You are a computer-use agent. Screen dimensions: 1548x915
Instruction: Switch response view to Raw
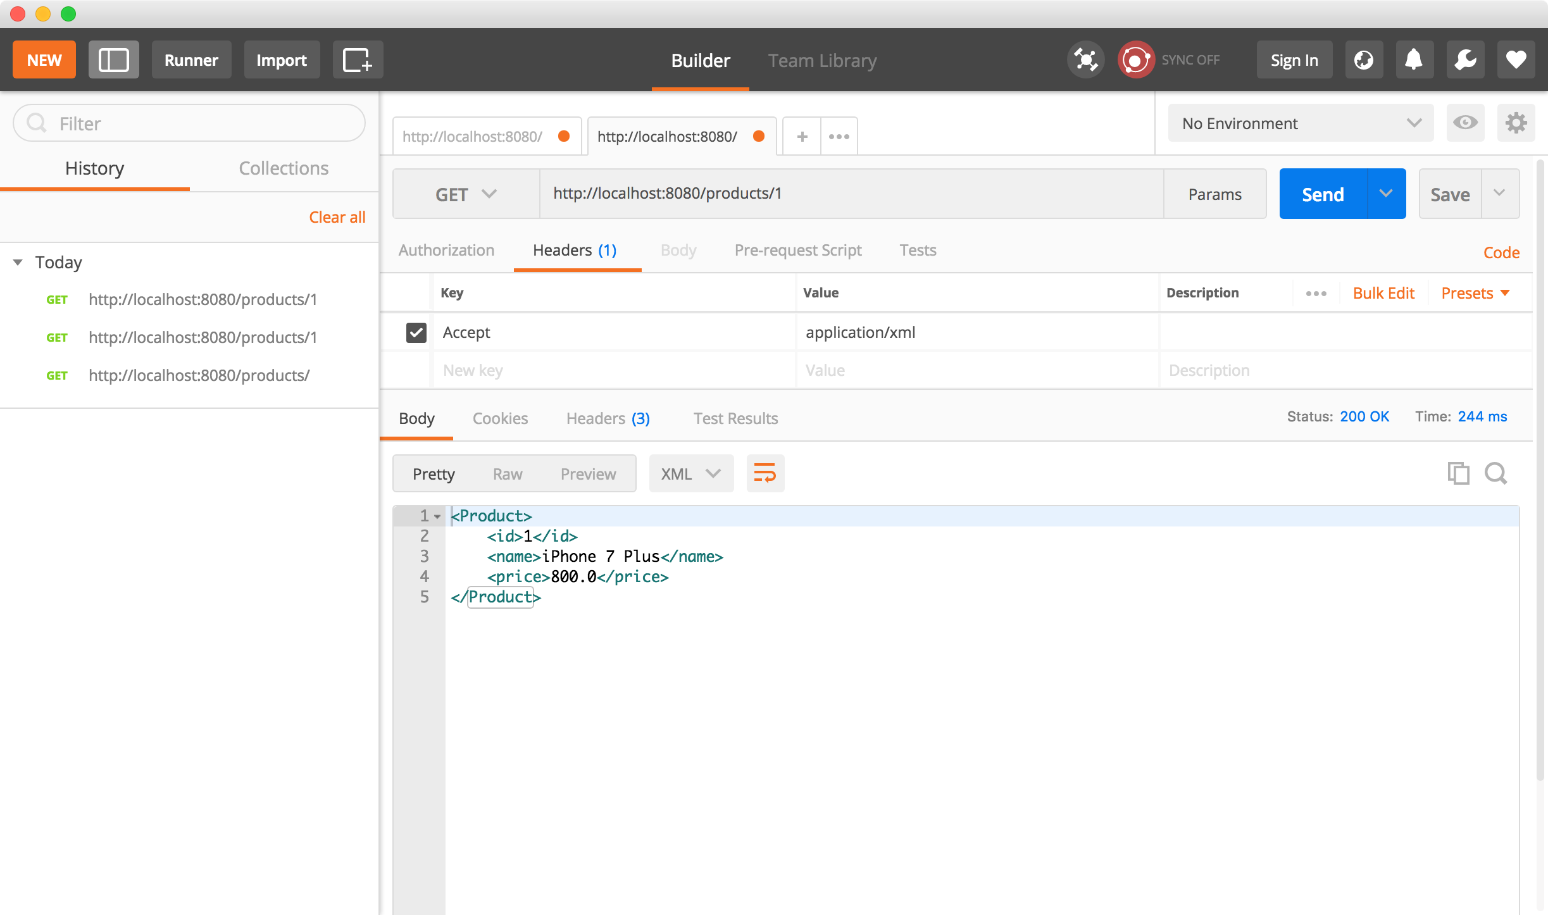(x=508, y=474)
